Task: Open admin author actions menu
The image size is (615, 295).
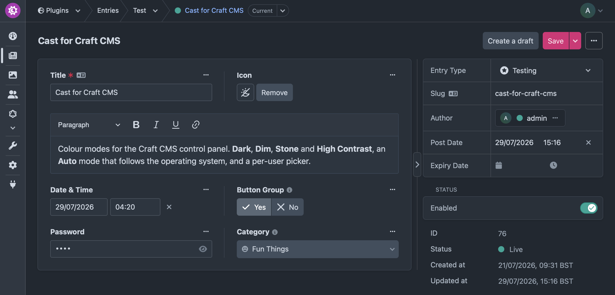Action: point(555,118)
